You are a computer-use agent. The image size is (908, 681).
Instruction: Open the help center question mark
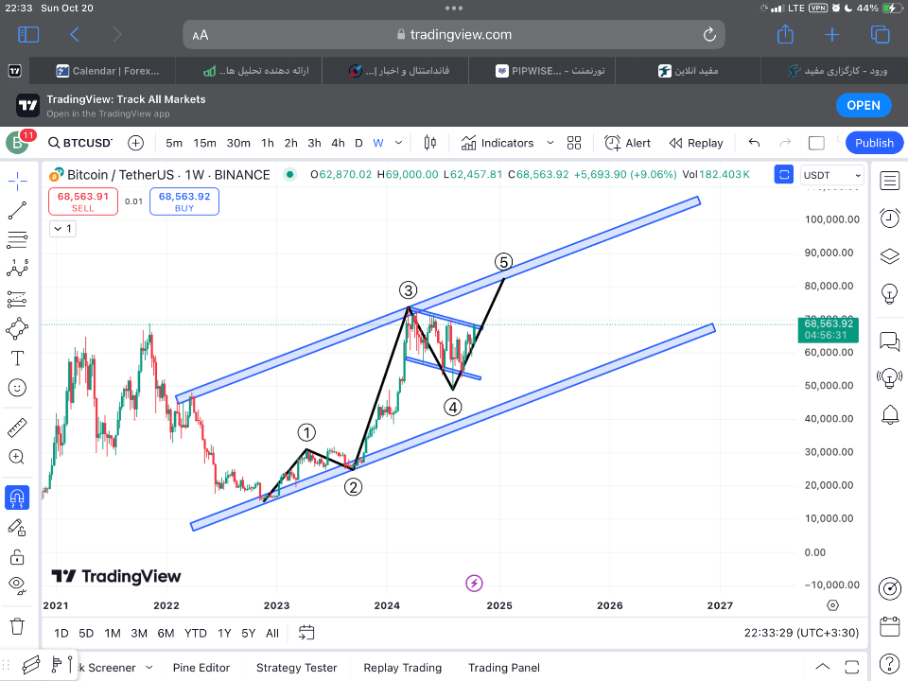[889, 664]
